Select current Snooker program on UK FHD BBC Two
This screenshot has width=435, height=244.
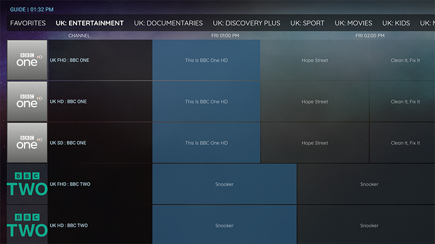(x=224, y=184)
